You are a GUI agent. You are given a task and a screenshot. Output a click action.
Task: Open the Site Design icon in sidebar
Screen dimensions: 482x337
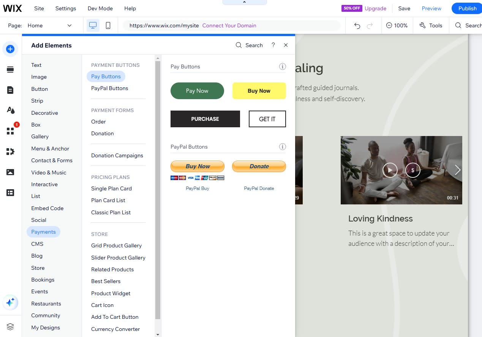tap(10, 111)
